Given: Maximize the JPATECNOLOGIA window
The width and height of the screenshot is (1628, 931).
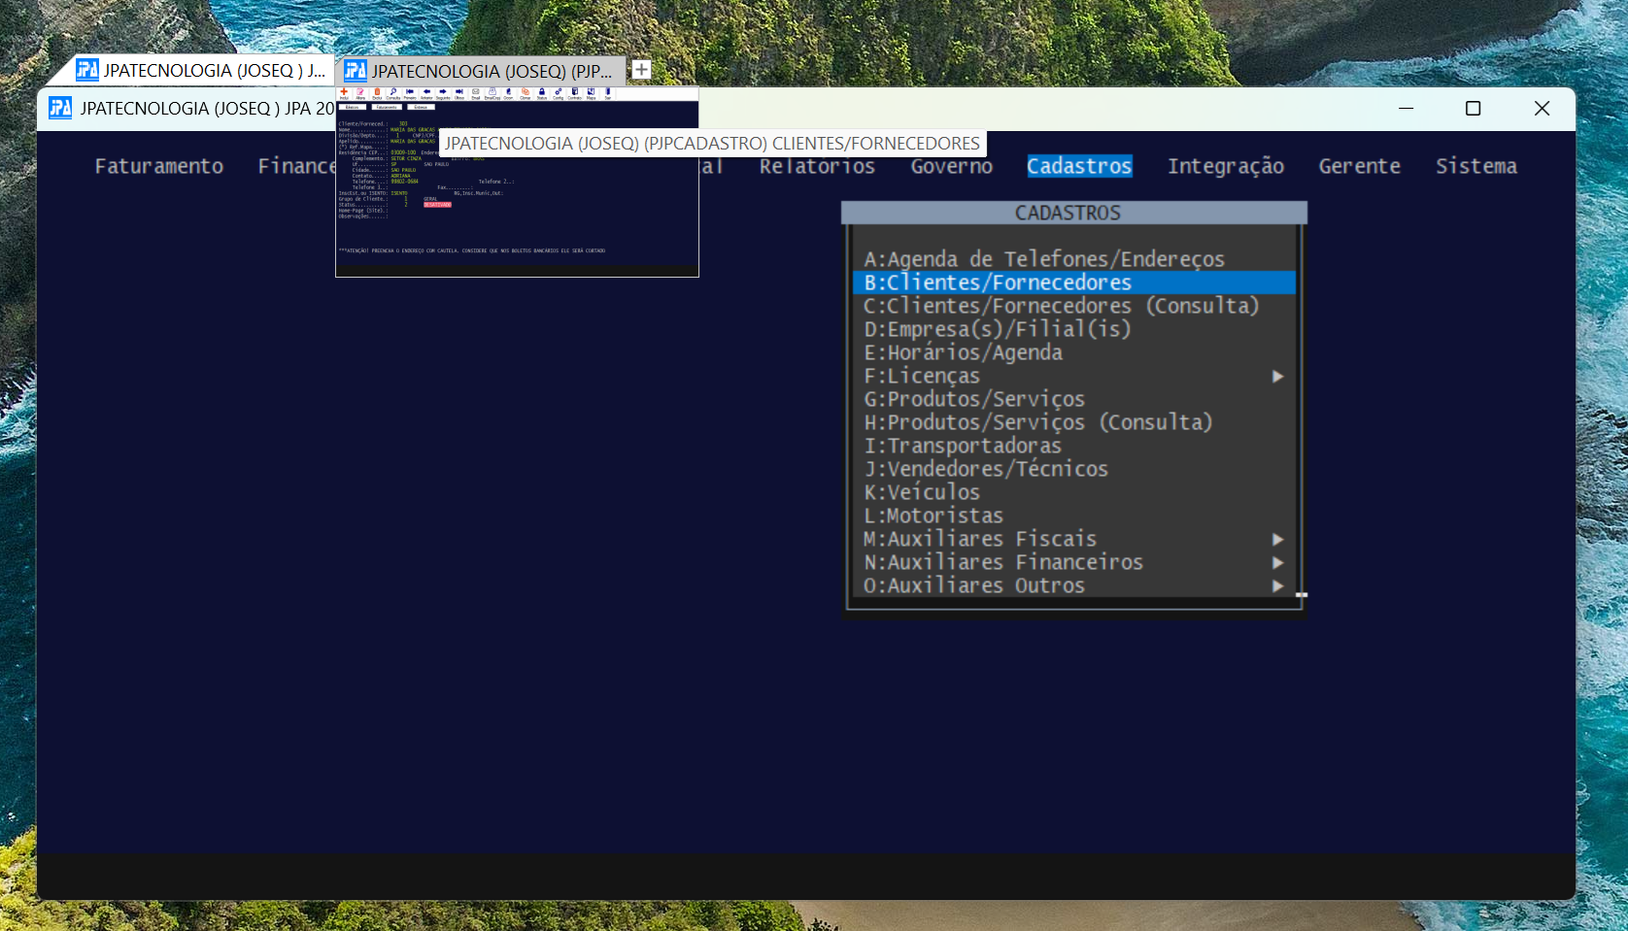Looking at the screenshot, I should pos(1473,109).
